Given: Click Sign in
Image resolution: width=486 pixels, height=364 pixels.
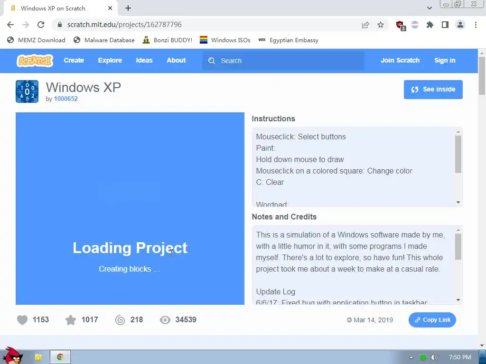Looking at the screenshot, I should [x=444, y=60].
